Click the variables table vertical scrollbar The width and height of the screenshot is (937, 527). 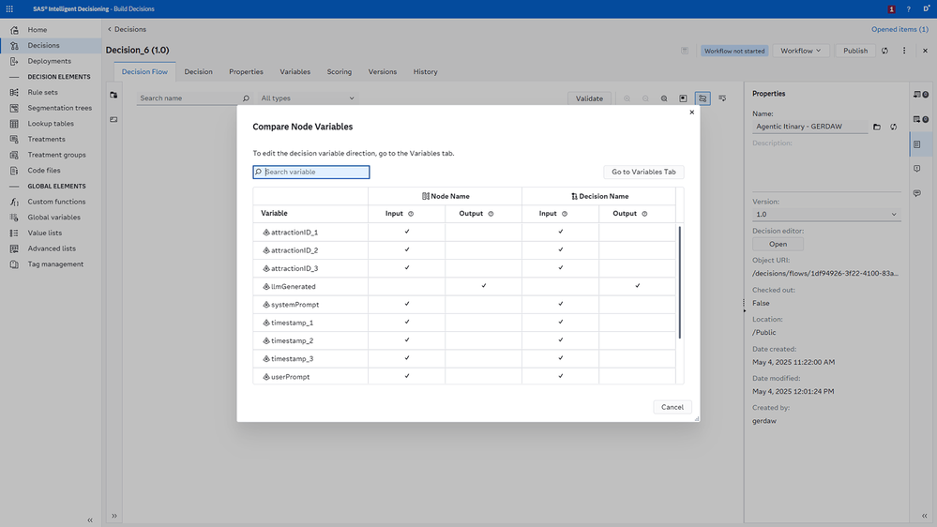pos(679,282)
